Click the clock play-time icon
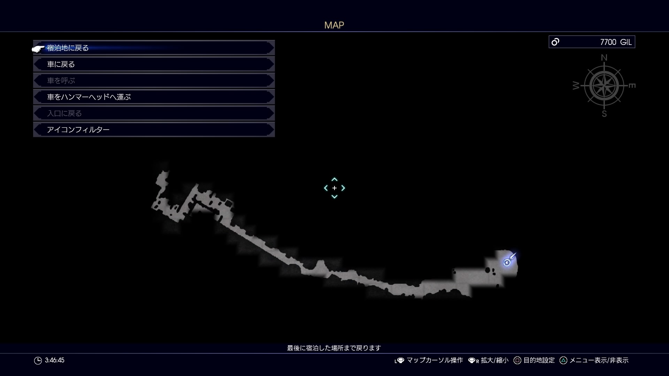The image size is (669, 376). pos(38,361)
